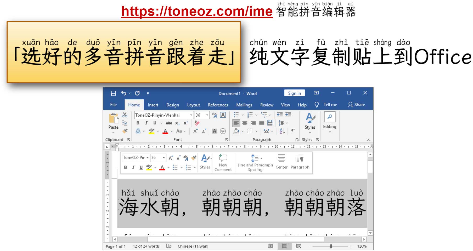
Task: Click the zoom slider handle
Action: pos(331,246)
